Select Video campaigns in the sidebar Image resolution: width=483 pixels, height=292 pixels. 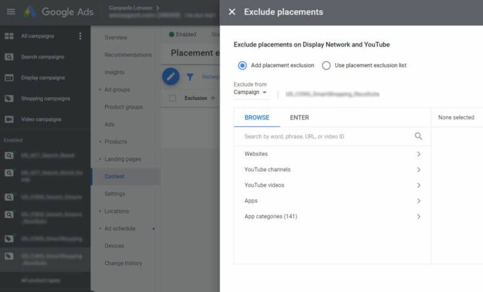40,119
